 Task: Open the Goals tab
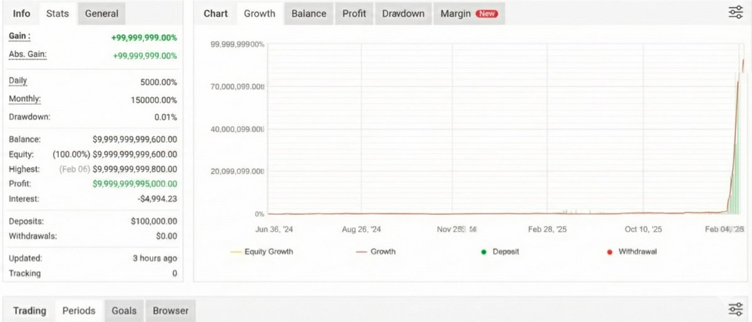[124, 311]
